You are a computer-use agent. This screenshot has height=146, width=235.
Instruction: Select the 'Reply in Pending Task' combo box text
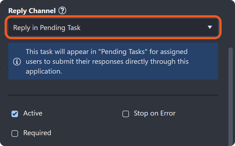(47, 28)
